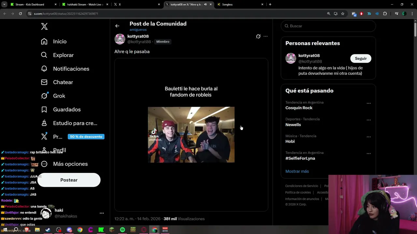Click the X logo in the sidebar

[x=44, y=26]
